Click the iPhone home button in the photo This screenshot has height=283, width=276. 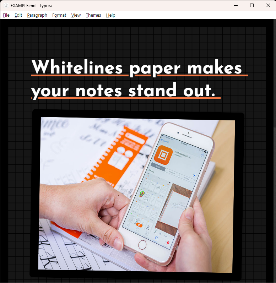pos(143,244)
